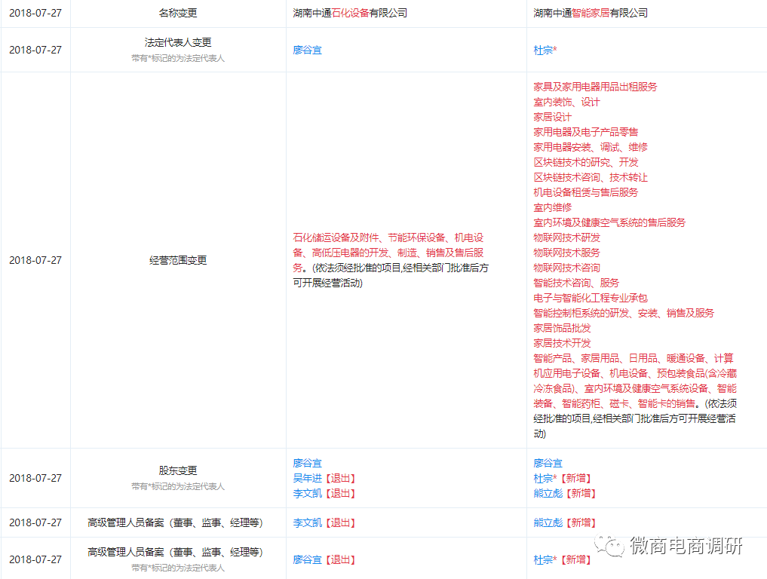Viewport: 767px width, 579px height.
Task: Click scope line 家居设计
Action: pyautogui.click(x=552, y=118)
